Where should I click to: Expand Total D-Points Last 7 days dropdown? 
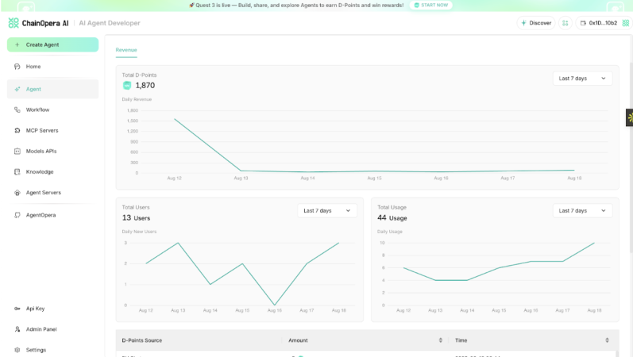click(582, 79)
